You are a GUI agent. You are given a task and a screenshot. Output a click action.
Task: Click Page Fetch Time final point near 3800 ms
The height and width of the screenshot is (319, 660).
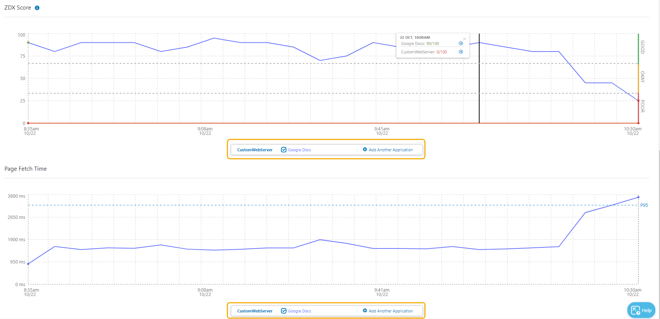coord(638,197)
